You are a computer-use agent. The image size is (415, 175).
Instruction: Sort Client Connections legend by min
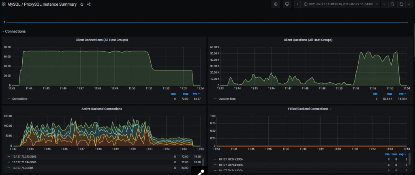point(173,94)
